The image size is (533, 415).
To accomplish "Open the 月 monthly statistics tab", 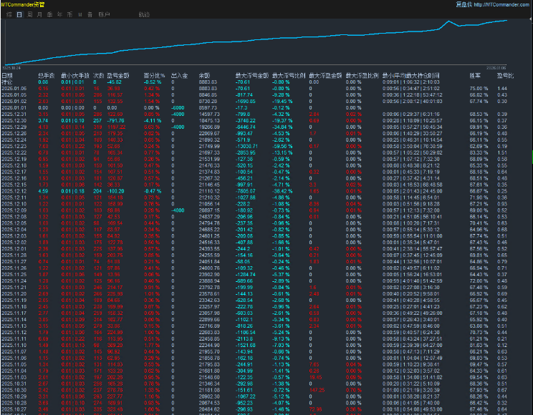I will 39,14.
